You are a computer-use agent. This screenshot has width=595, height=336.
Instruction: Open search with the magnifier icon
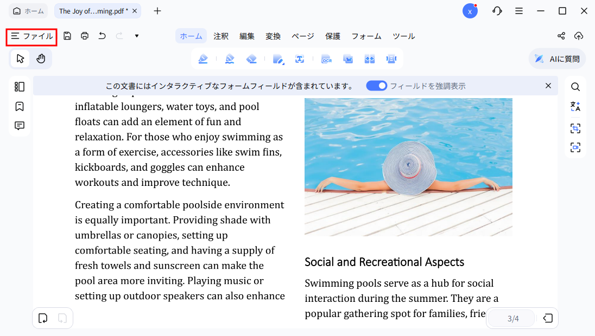coord(575,87)
